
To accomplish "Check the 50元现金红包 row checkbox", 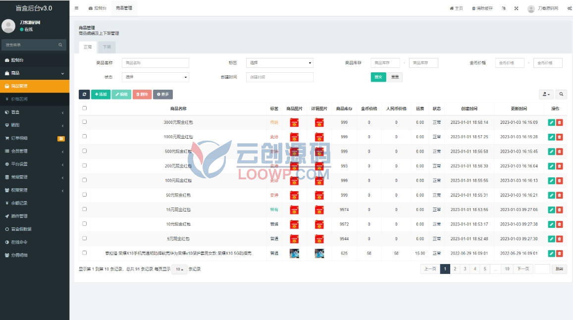I will pyautogui.click(x=84, y=195).
